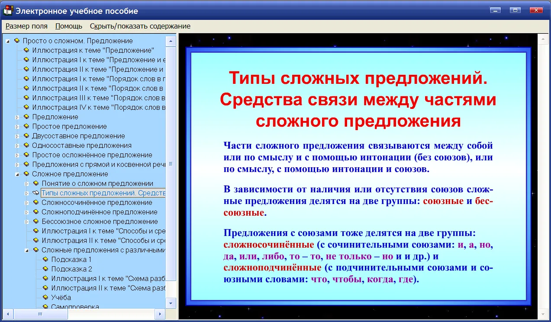Click icon of Иллюстрация II к теме "Предложение и
The image size is (551, 322).
point(26,69)
